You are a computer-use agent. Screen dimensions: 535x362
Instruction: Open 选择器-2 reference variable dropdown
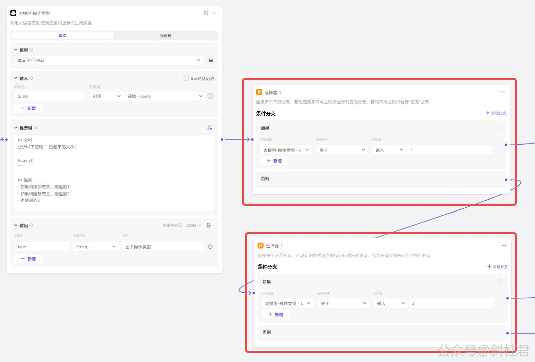pyautogui.click(x=287, y=303)
